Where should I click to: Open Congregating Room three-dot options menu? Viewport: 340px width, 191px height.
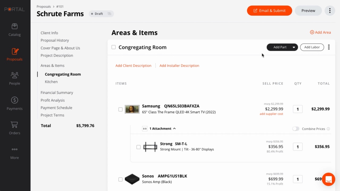[x=329, y=47]
